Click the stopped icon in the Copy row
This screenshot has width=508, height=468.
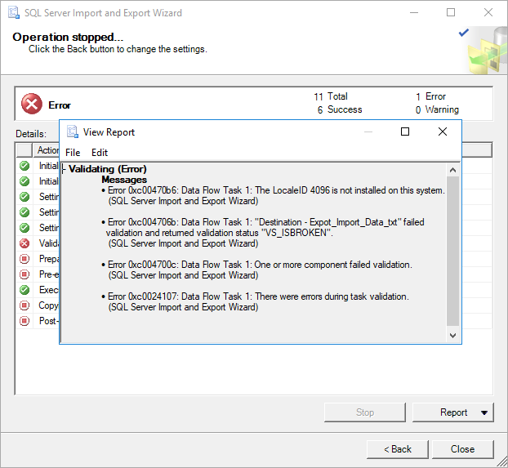pyautogui.click(x=25, y=305)
